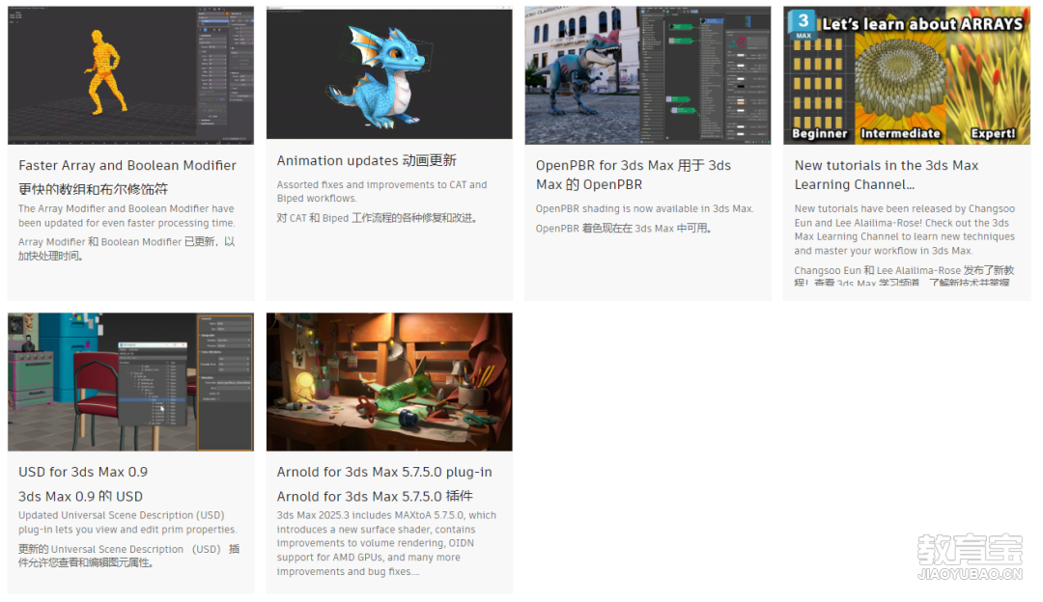Viewport: 1043px width, 602px height.
Task: Open the Faster Array and Boolean Modifier thumbnail
Action: pyautogui.click(x=130, y=75)
